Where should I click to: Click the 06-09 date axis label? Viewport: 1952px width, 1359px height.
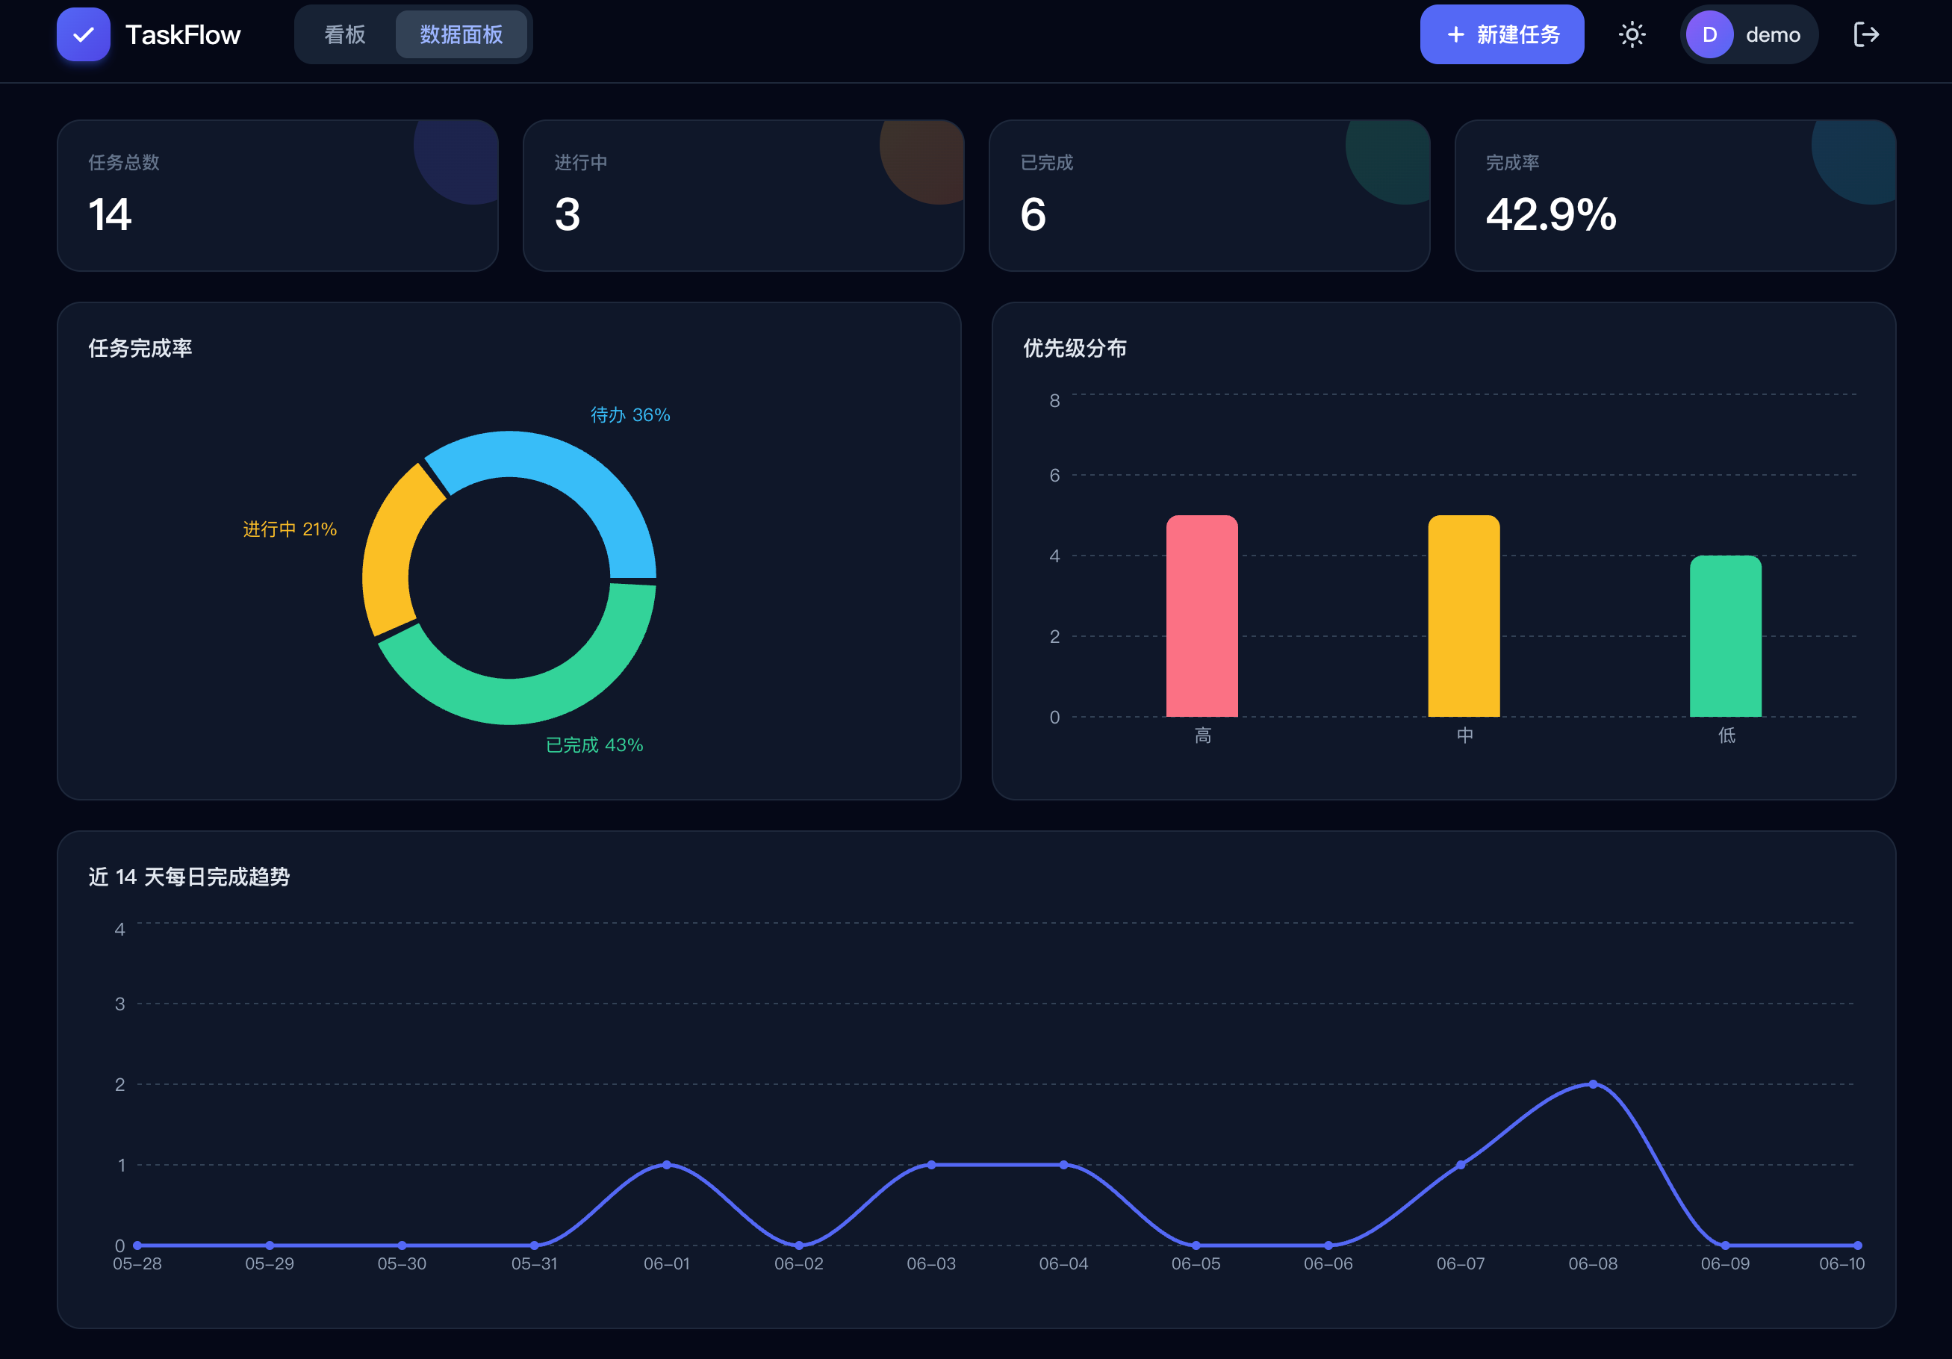[x=1725, y=1263]
